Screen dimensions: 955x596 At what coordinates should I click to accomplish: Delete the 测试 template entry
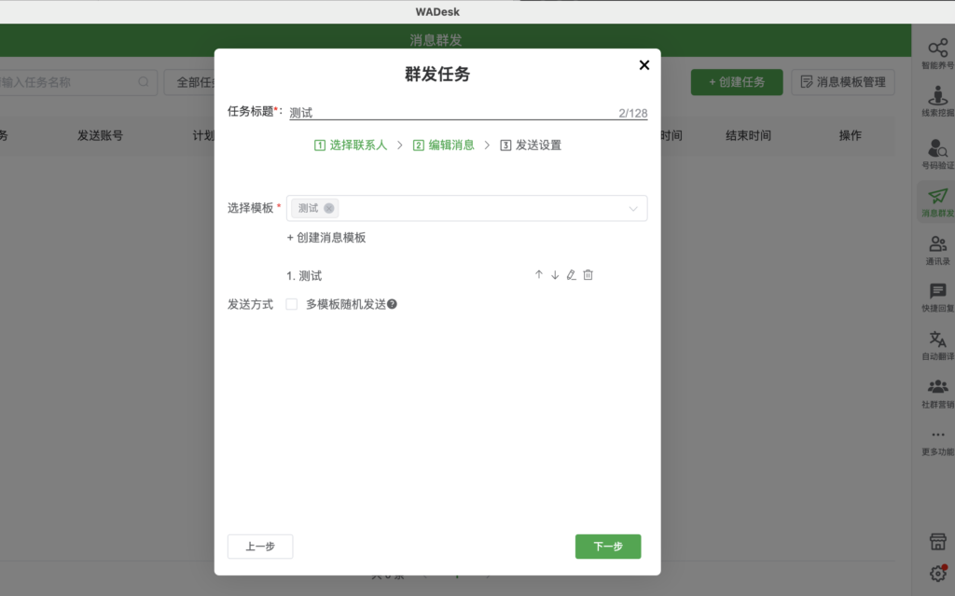point(588,275)
